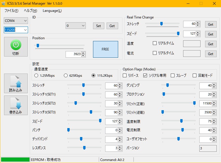Click Get button for 電流
221x163 pixels.
(x=211, y=54)
